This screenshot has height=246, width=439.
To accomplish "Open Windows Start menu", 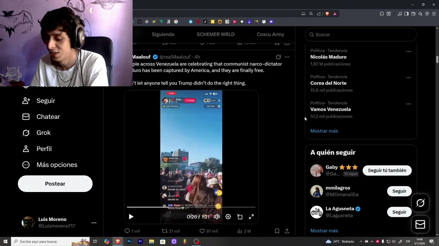I will click(x=5, y=242).
